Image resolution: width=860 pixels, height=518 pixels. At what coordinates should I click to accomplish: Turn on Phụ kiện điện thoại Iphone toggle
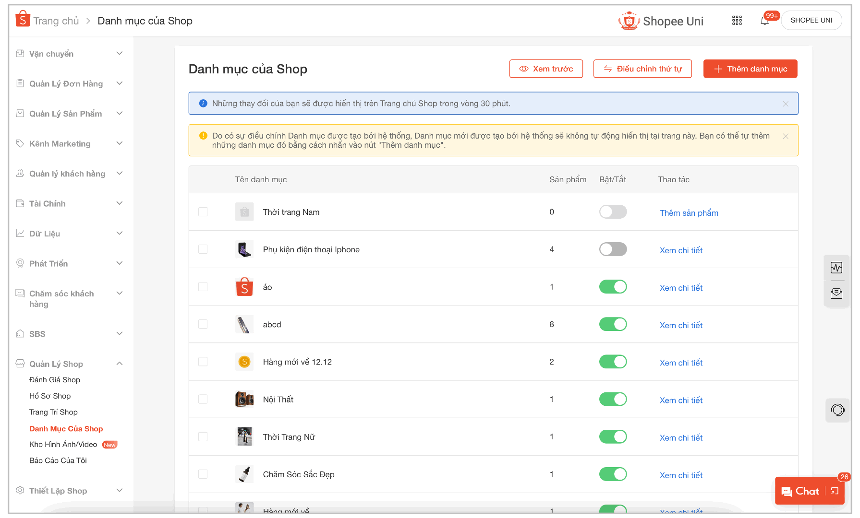[613, 249]
